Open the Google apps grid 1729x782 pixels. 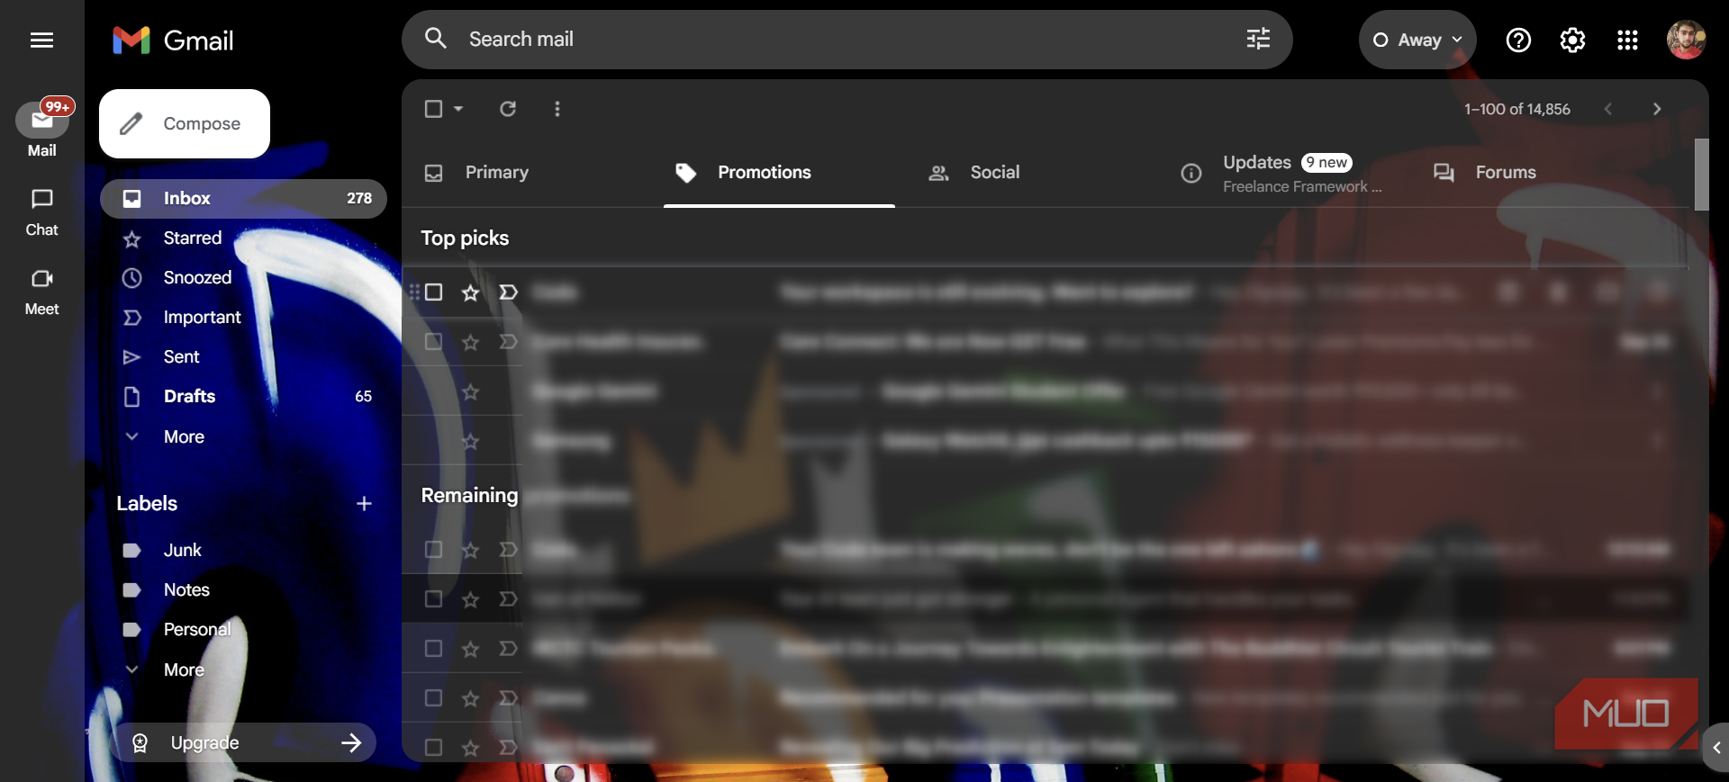click(x=1627, y=40)
